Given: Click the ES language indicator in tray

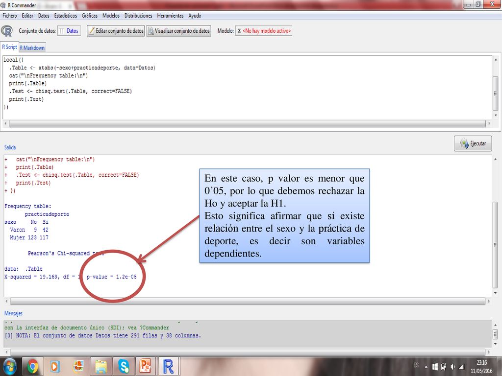Looking at the screenshot, I should tap(416, 365).
